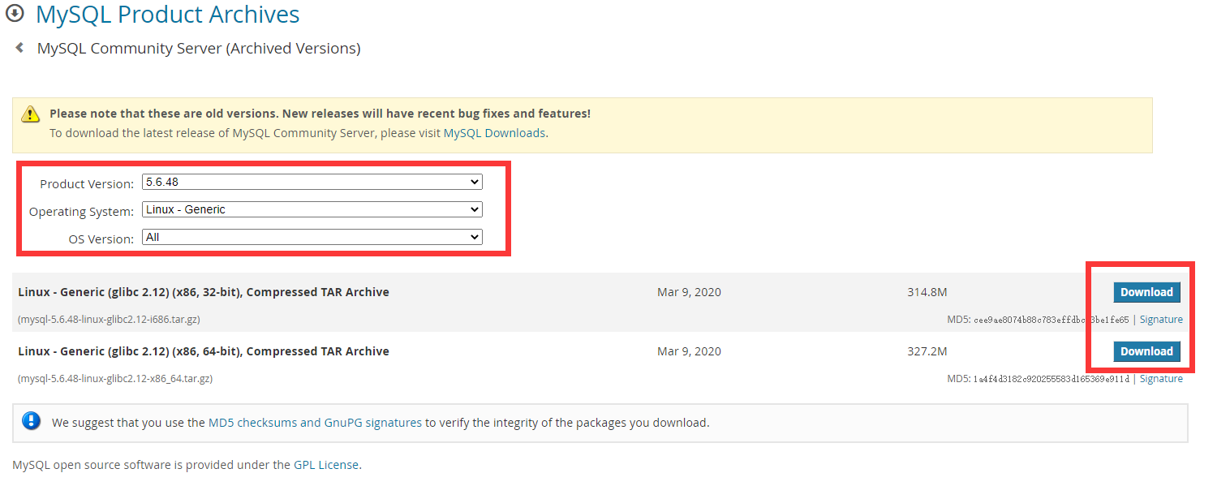The height and width of the screenshot is (486, 1230).
Task: Click MySQL Community Server (Archived Versions) title
Action: point(199,48)
